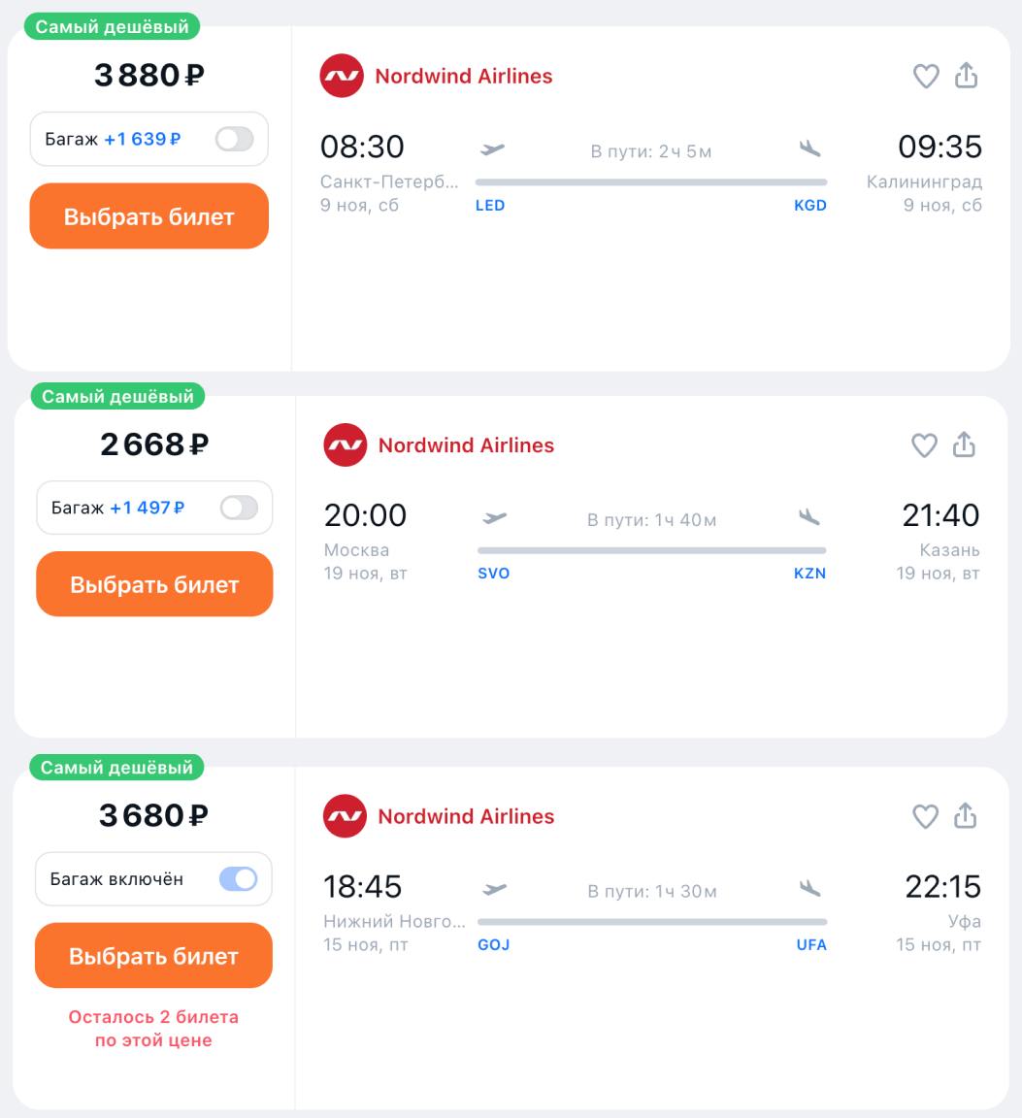This screenshot has width=1022, height=1118.
Task: Click the 3880 ₽ price
Action: pyautogui.click(x=148, y=75)
